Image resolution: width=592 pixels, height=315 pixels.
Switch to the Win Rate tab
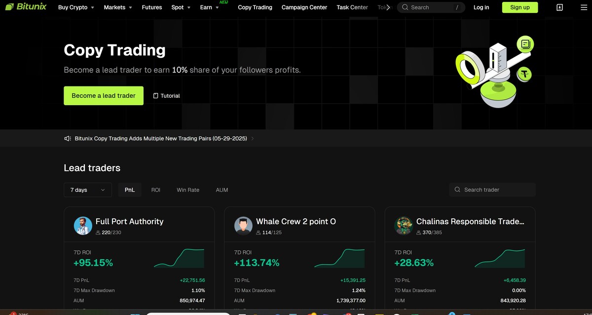(x=188, y=190)
